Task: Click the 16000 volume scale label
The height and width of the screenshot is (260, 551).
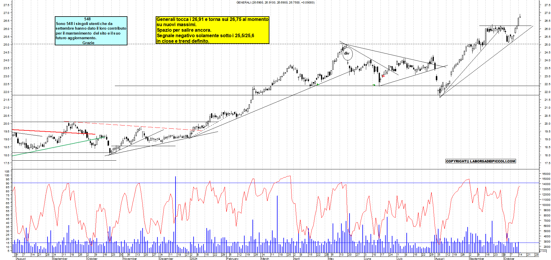Action: [x=546, y=174]
